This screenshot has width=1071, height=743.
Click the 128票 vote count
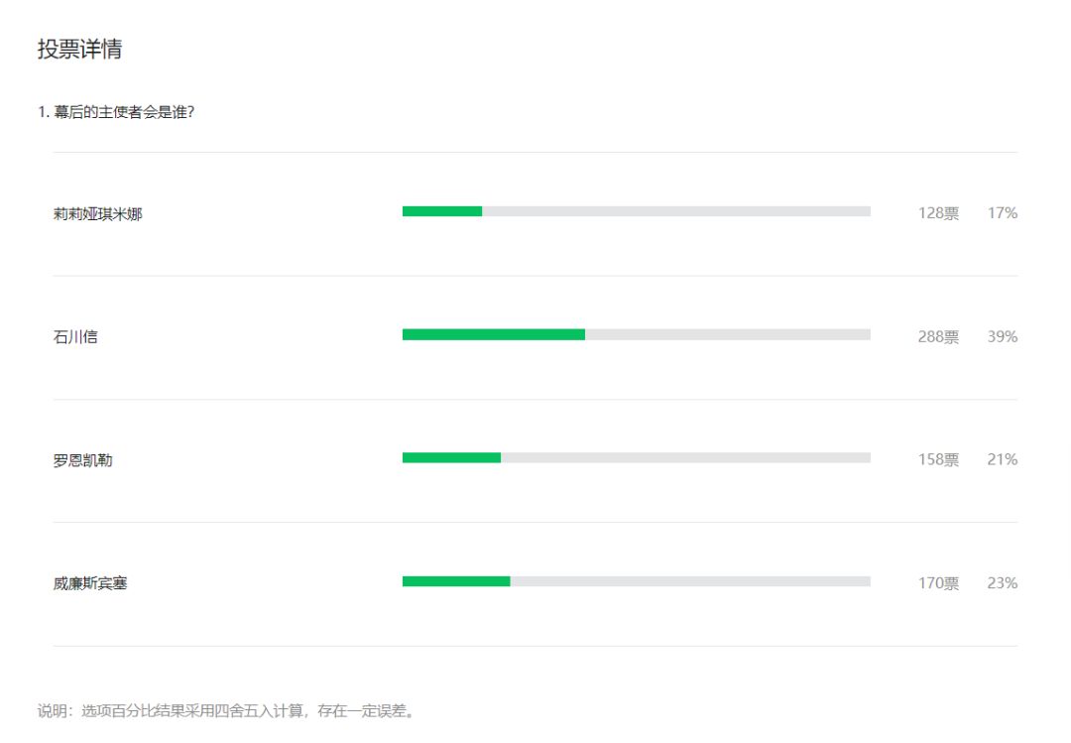click(x=938, y=213)
